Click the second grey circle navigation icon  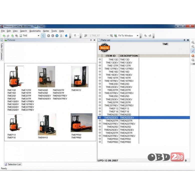(x=53, y=36)
